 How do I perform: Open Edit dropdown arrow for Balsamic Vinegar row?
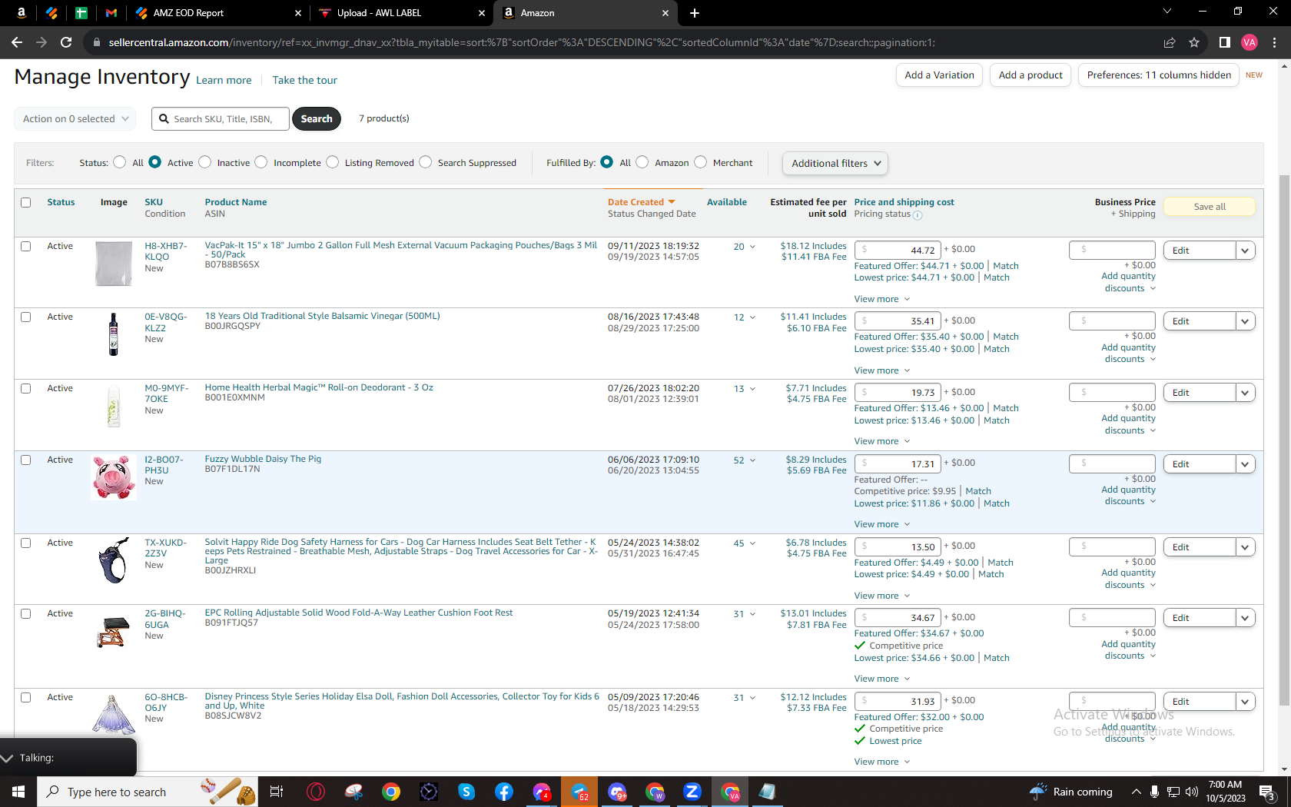tap(1245, 321)
